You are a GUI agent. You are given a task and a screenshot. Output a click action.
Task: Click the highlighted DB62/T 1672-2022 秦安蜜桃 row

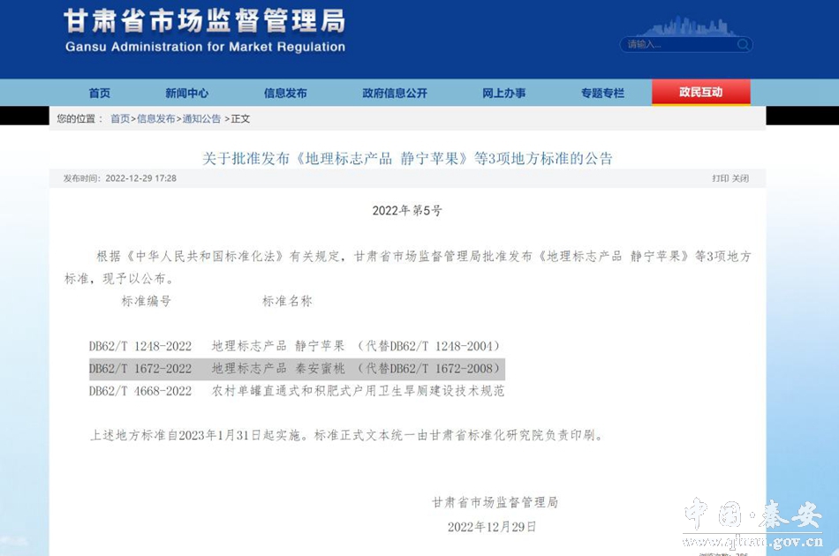click(295, 368)
